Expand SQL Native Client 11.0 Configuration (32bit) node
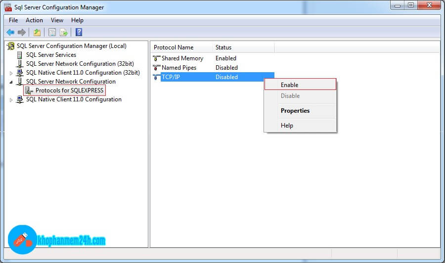Image resolution: width=445 pixels, height=263 pixels. [11, 73]
